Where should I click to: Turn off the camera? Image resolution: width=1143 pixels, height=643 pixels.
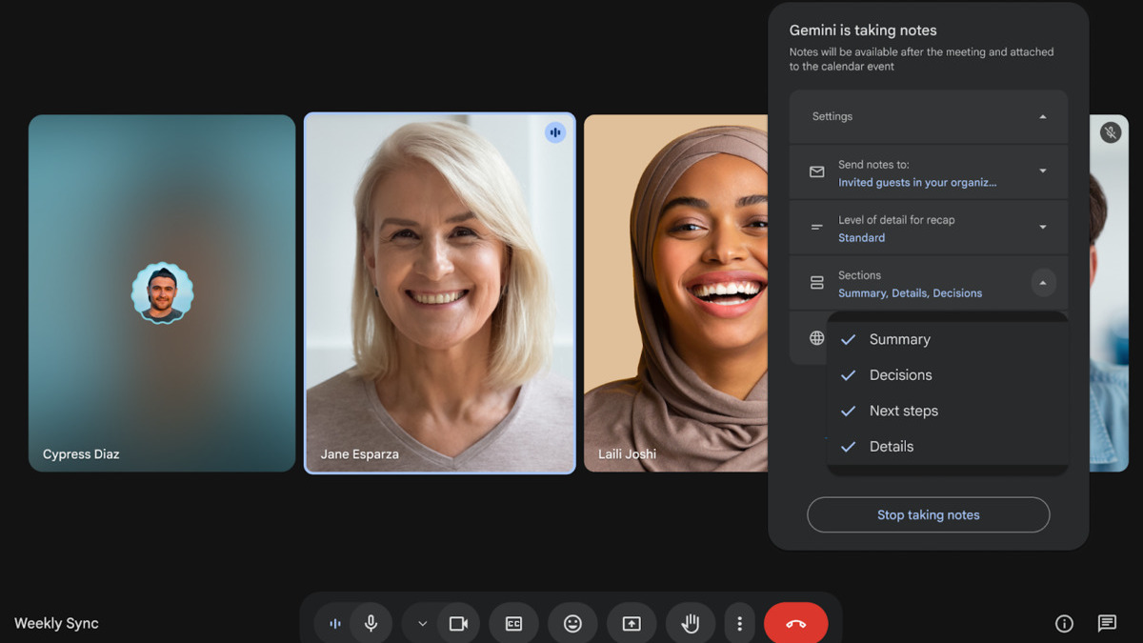[458, 623]
